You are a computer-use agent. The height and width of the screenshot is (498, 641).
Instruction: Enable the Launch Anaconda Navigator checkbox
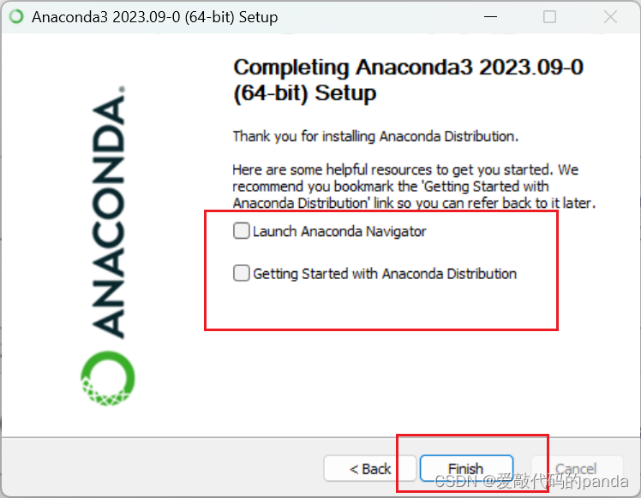coord(241,231)
